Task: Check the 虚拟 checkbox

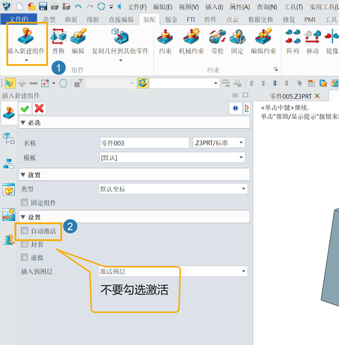Action: coord(24,257)
